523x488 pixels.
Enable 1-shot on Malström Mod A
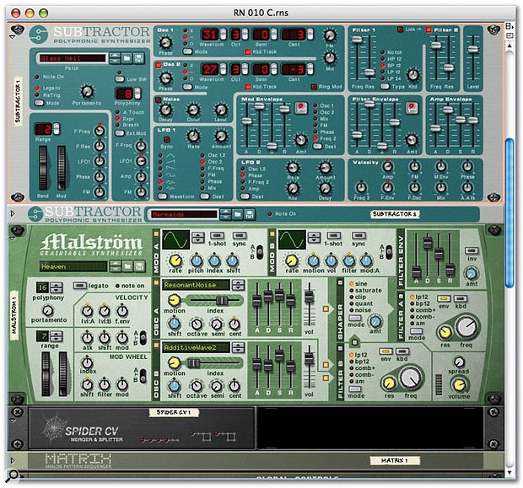click(217, 235)
